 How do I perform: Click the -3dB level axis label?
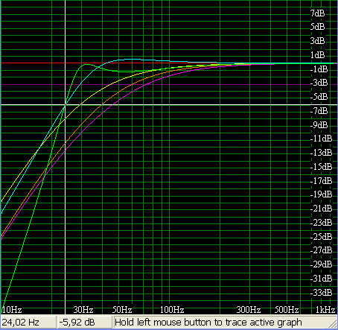pos(319,83)
